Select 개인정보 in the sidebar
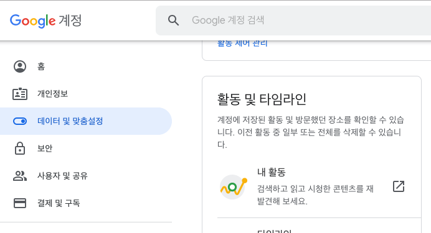The width and height of the screenshot is (431, 233). (86, 94)
